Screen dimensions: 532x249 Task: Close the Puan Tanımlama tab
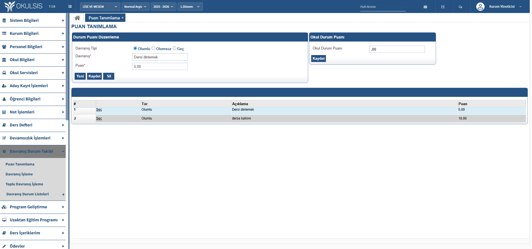(123, 18)
